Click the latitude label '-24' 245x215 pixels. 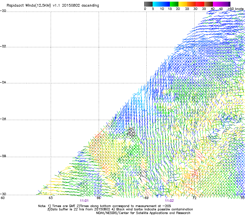tap(3, 82)
